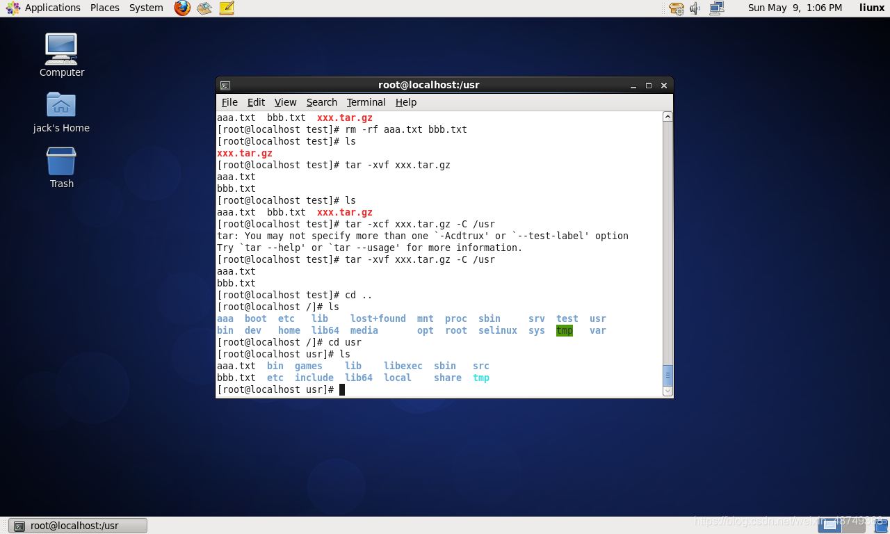Open the jack's Home folder icon
Viewport: 890px width, 534px height.
click(x=61, y=112)
